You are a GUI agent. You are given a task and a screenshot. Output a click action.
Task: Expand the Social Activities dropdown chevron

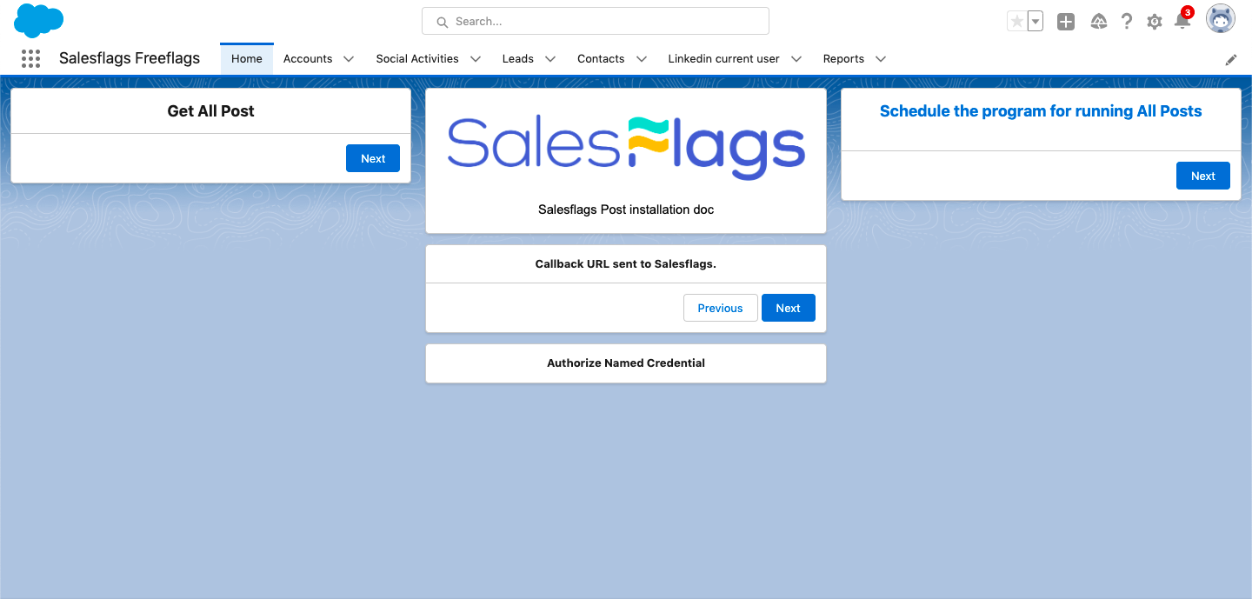point(476,59)
